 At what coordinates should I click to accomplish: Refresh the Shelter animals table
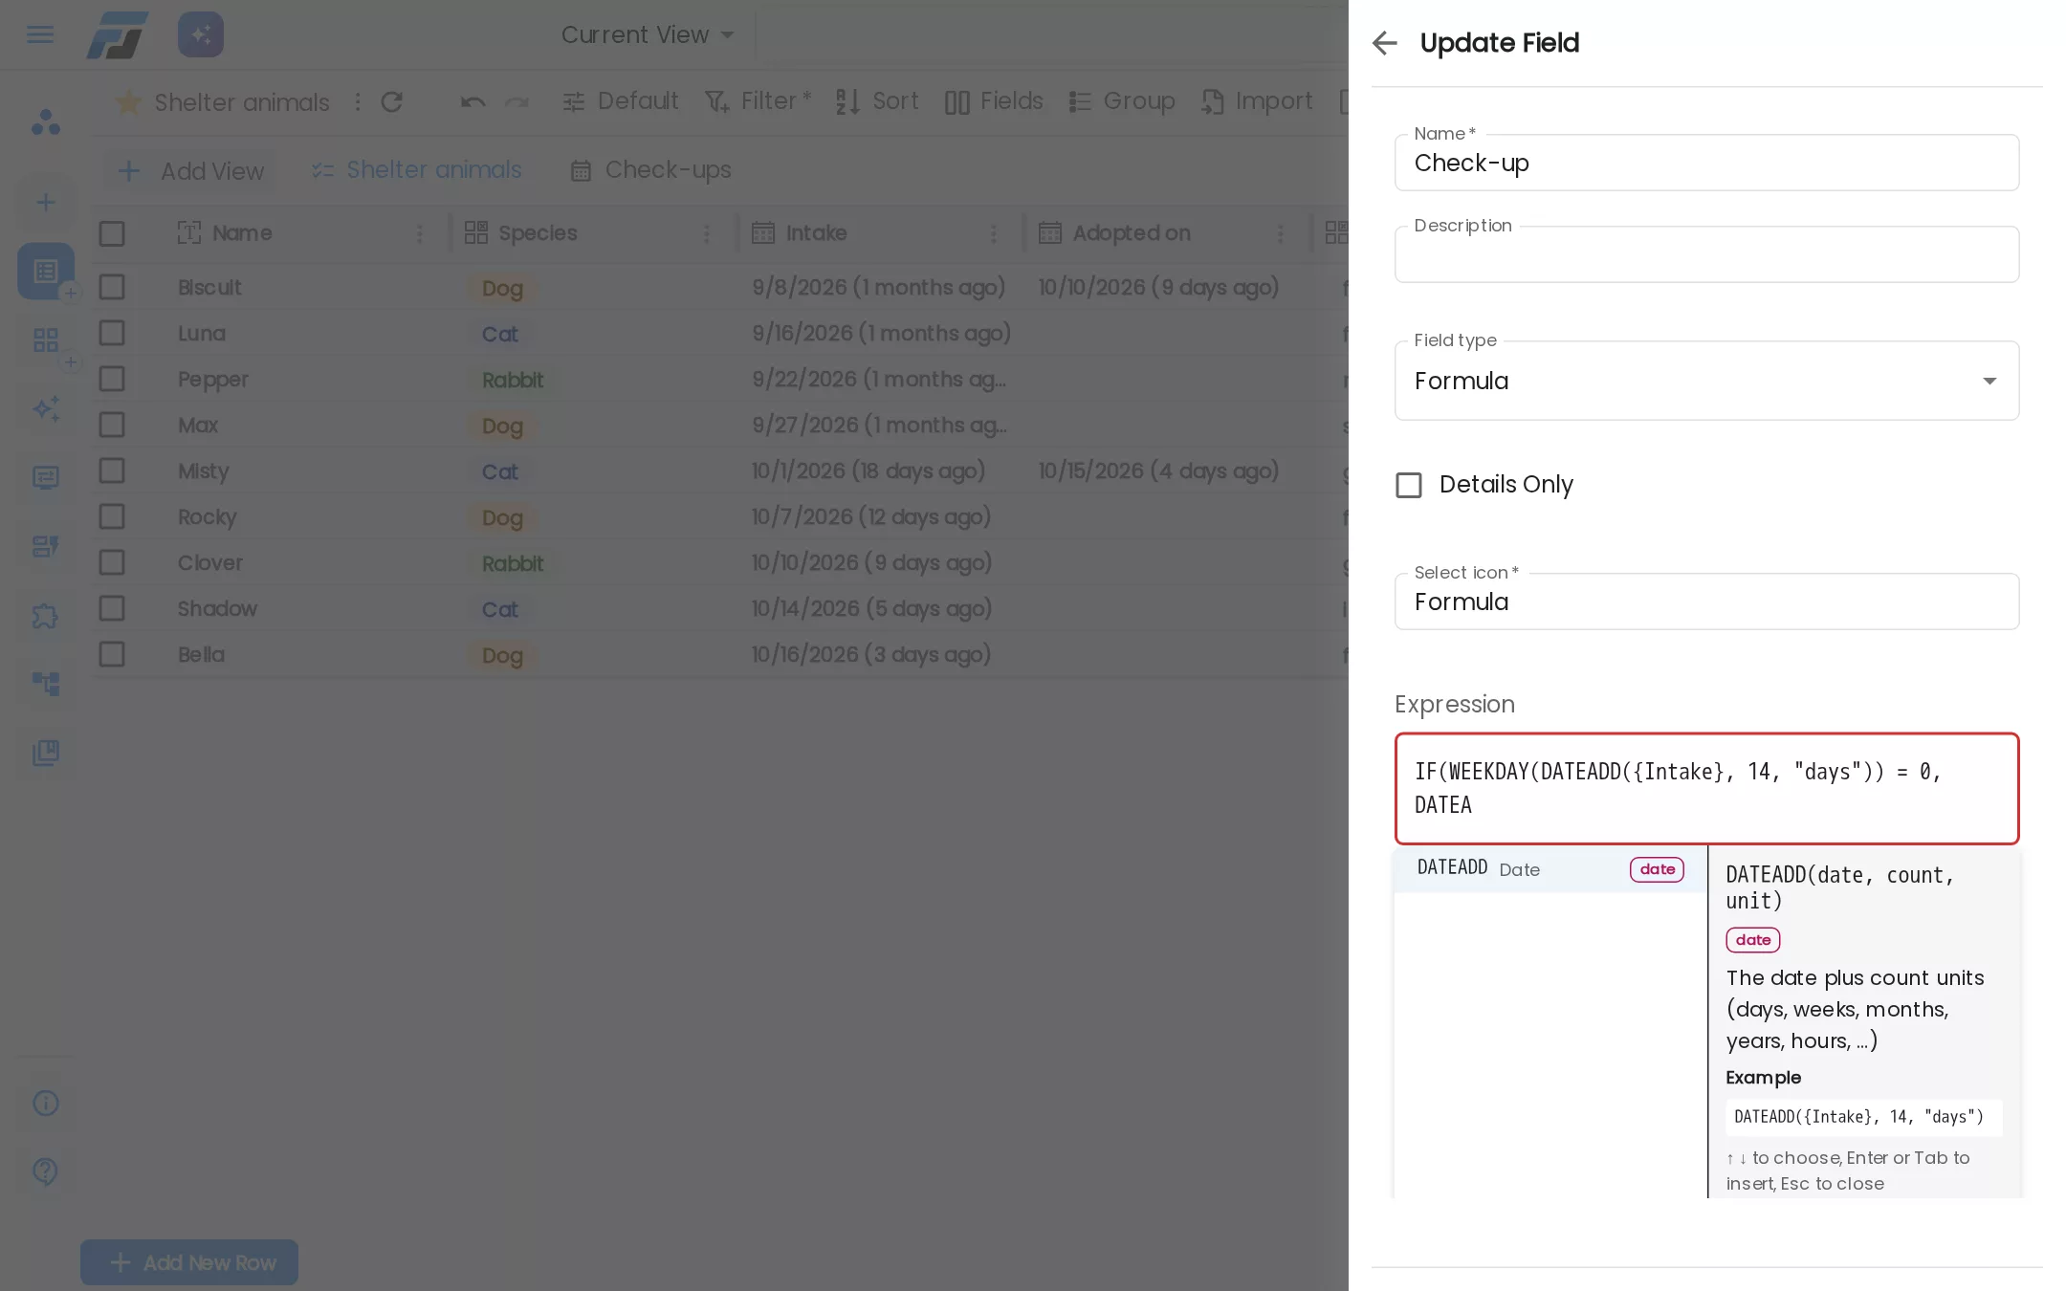click(x=391, y=101)
